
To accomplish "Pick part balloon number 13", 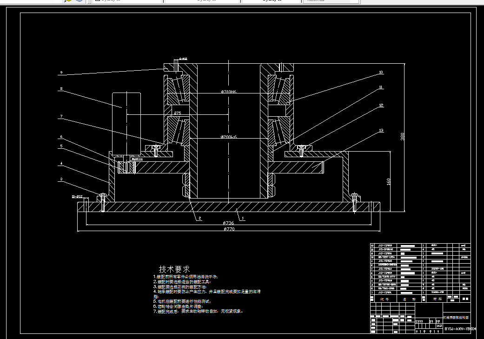I will point(381,130).
